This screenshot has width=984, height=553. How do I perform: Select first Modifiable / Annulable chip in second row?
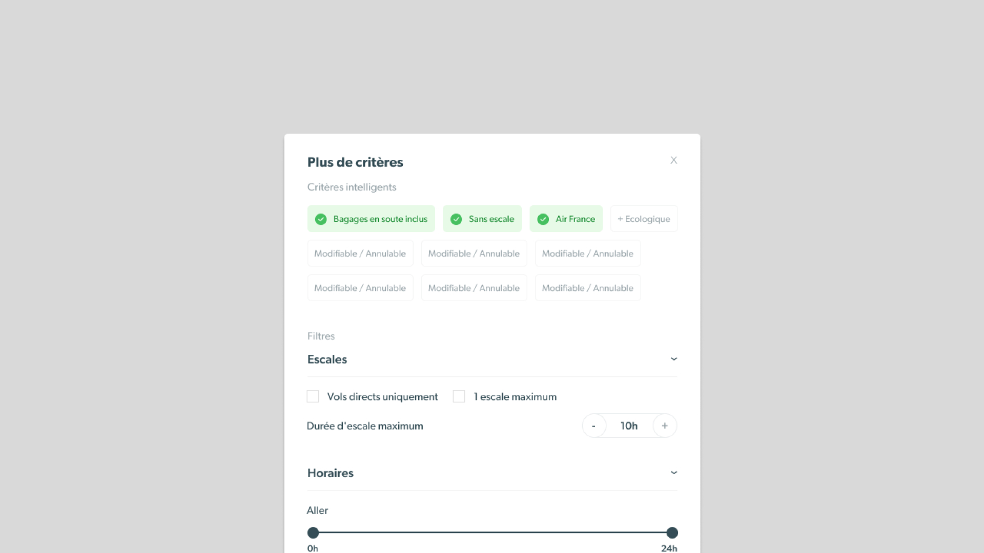click(x=360, y=253)
